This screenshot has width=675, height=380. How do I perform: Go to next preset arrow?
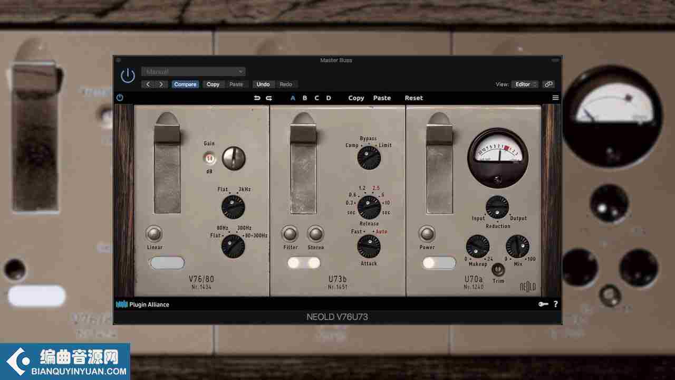(x=161, y=84)
